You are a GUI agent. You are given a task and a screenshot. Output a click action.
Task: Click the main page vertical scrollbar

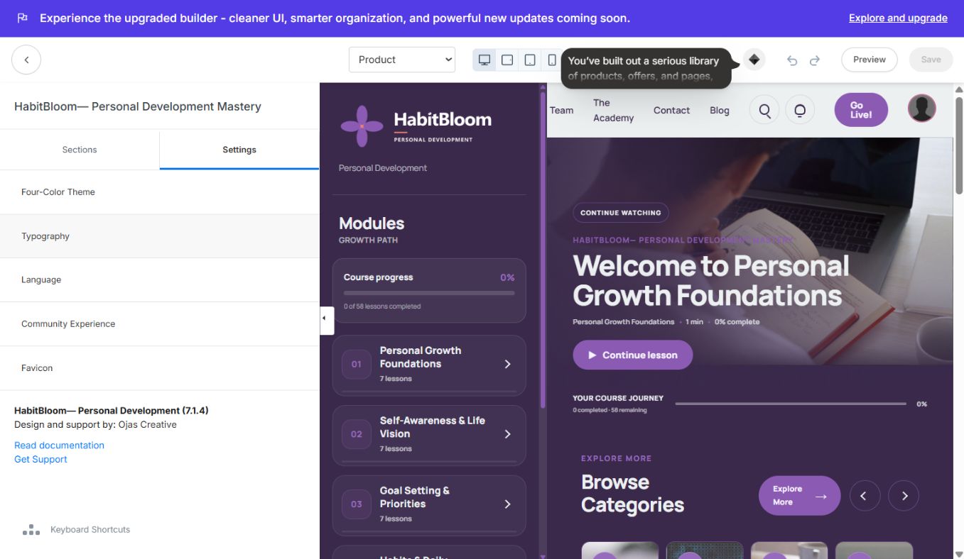(959, 145)
